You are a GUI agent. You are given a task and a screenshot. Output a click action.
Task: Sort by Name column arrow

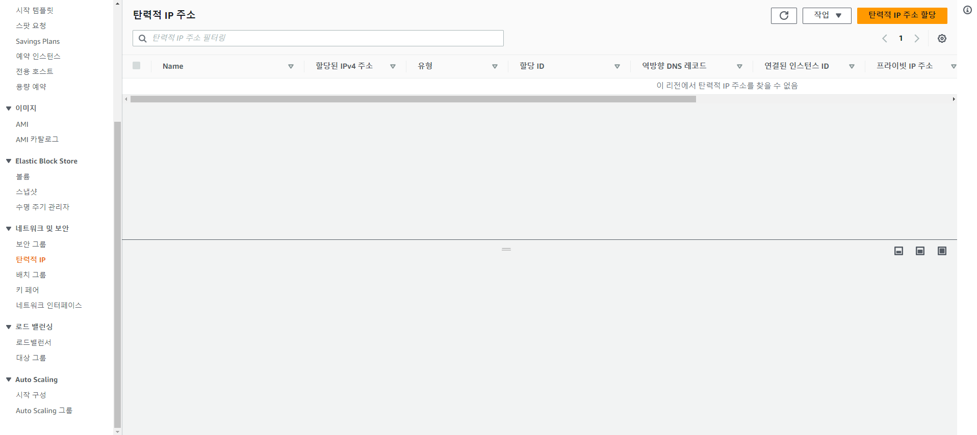(291, 66)
